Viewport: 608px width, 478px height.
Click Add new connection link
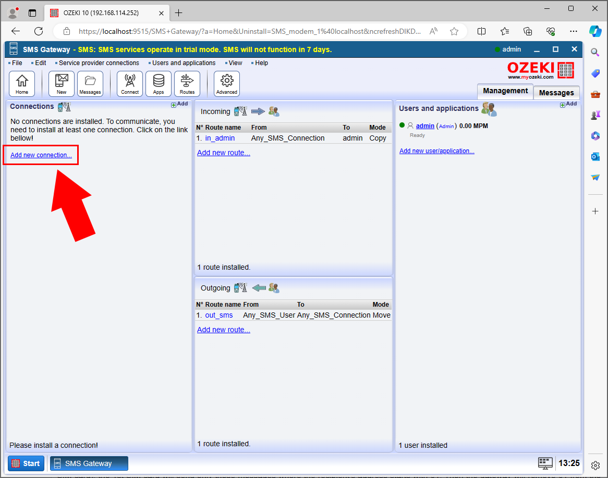coord(41,155)
